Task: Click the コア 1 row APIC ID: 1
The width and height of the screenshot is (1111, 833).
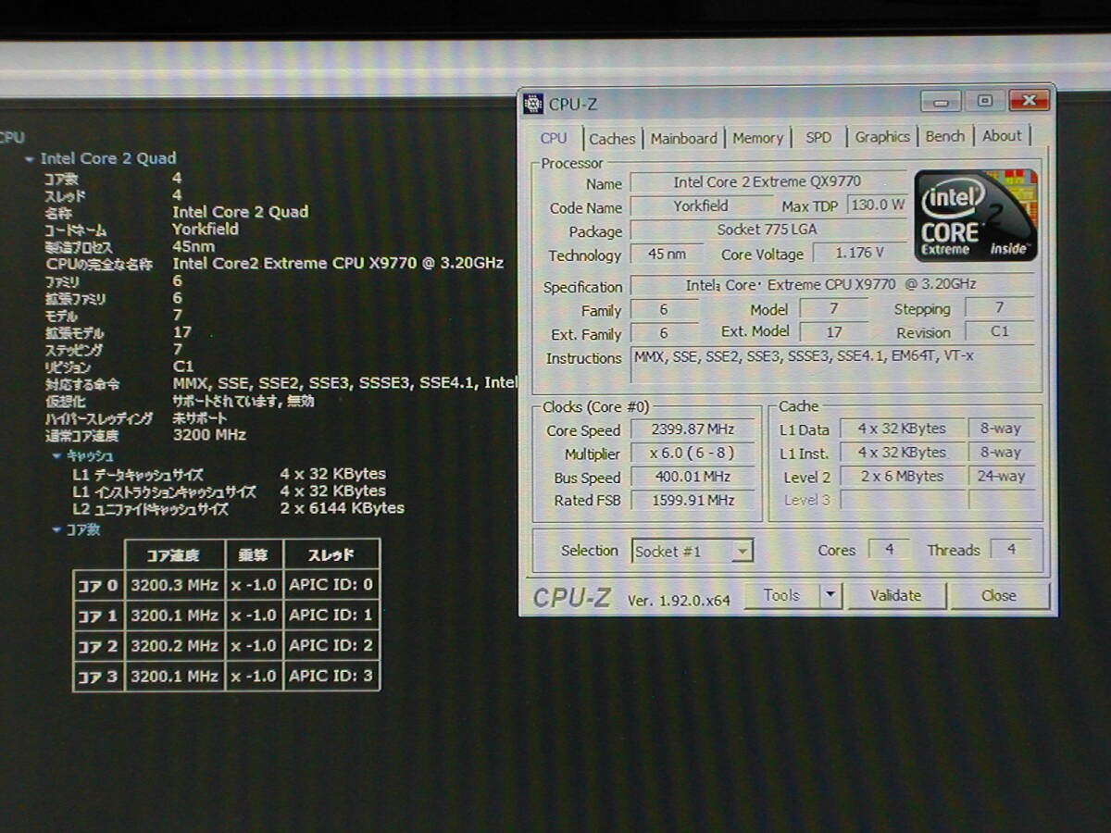Action: point(331,615)
